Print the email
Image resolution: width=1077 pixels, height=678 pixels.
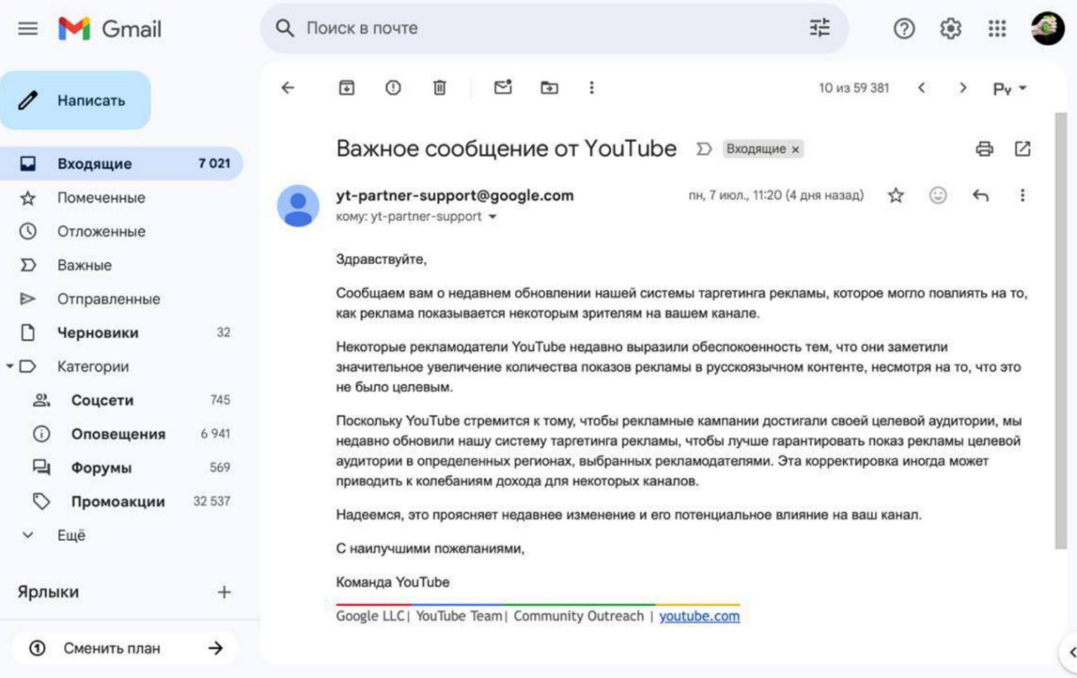click(984, 149)
